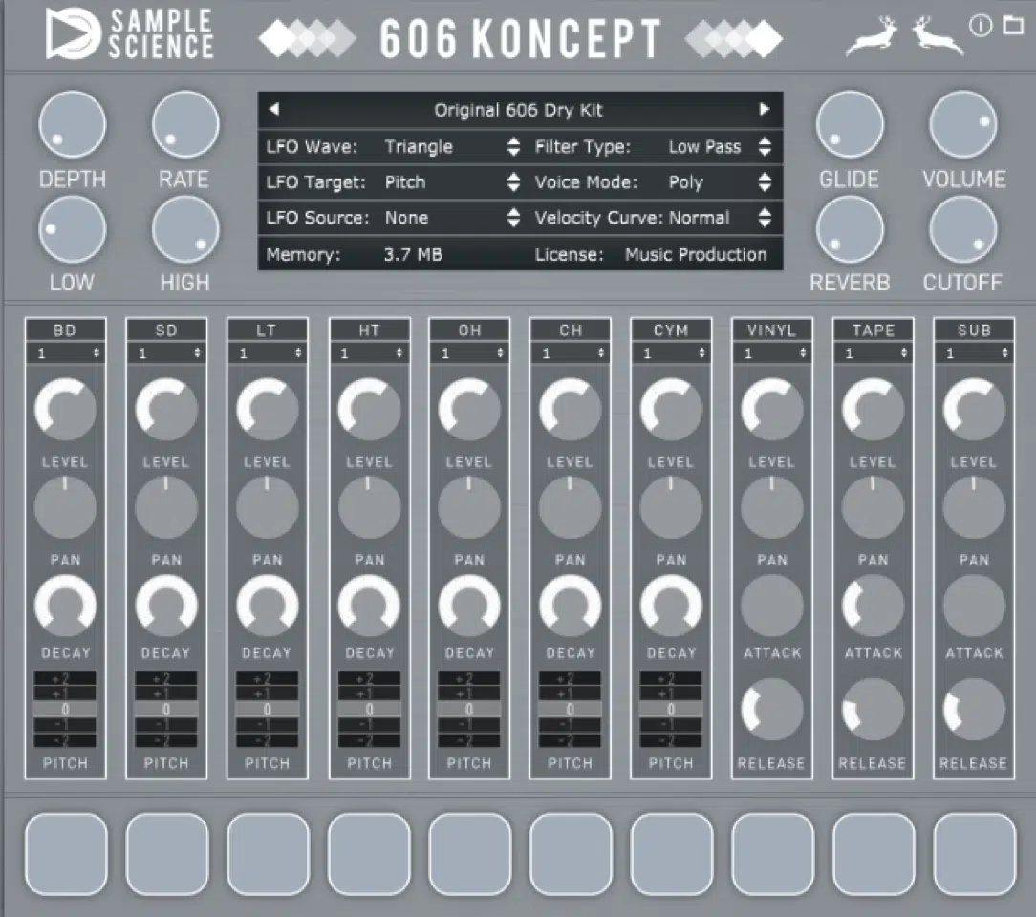Trigger the pad below the SUB channel
Viewport: 1036px width, 917px height.
pos(975,854)
